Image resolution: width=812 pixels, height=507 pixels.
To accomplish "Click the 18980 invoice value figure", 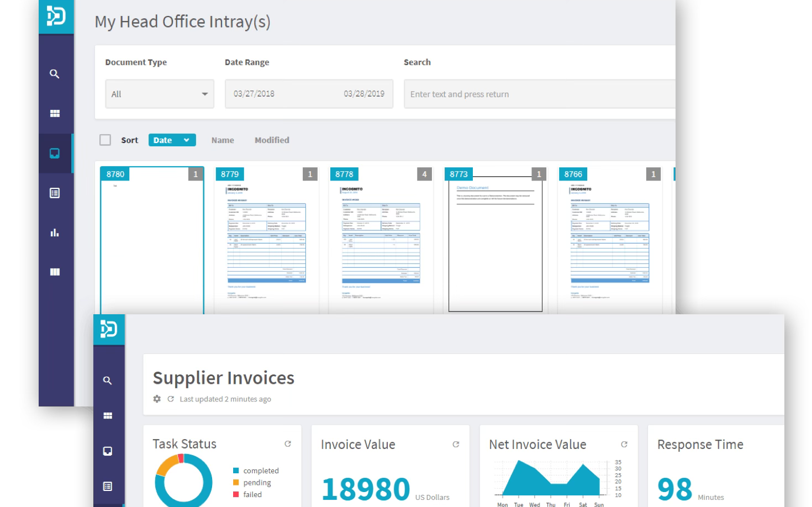I will coord(366,489).
